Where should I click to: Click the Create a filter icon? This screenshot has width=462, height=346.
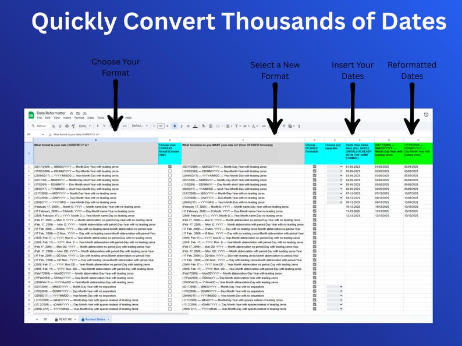pos(284,126)
